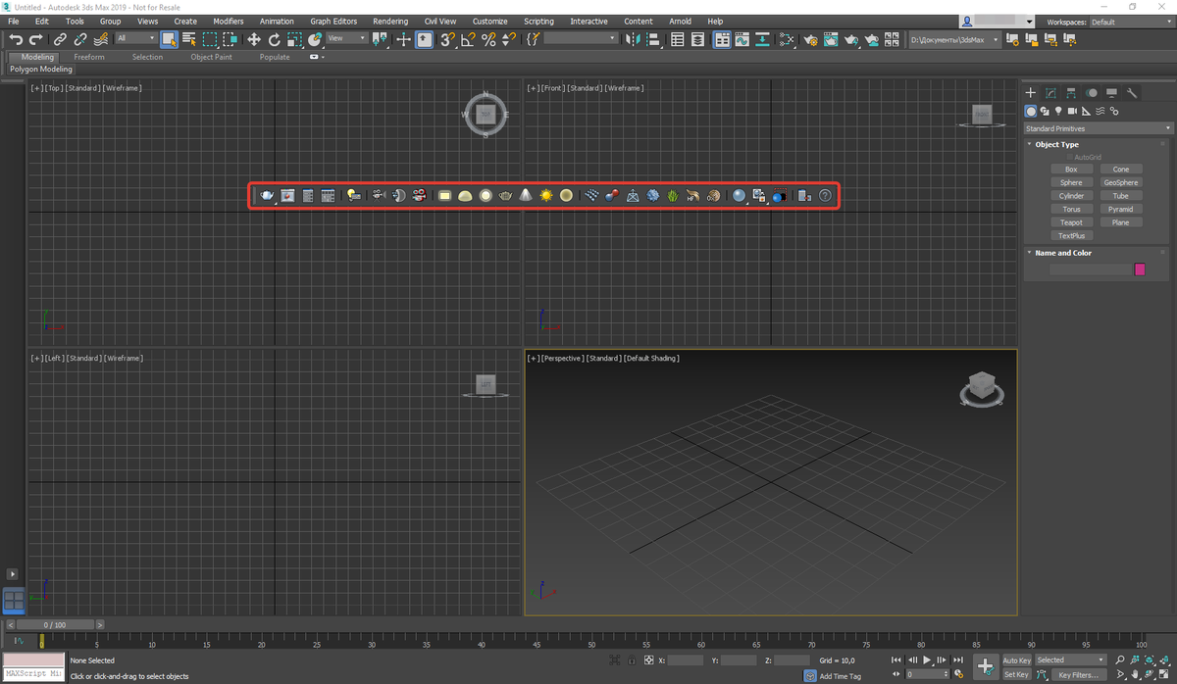Viewport: 1177px width, 684px height.
Task: Select the Select and Rotate tool
Action: 274,40
